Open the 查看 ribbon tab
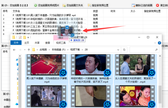 pos(48,43)
